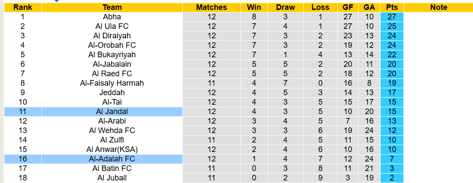This screenshot has height=183, width=473.
Task: Click the Team column header
Action: [x=112, y=7]
